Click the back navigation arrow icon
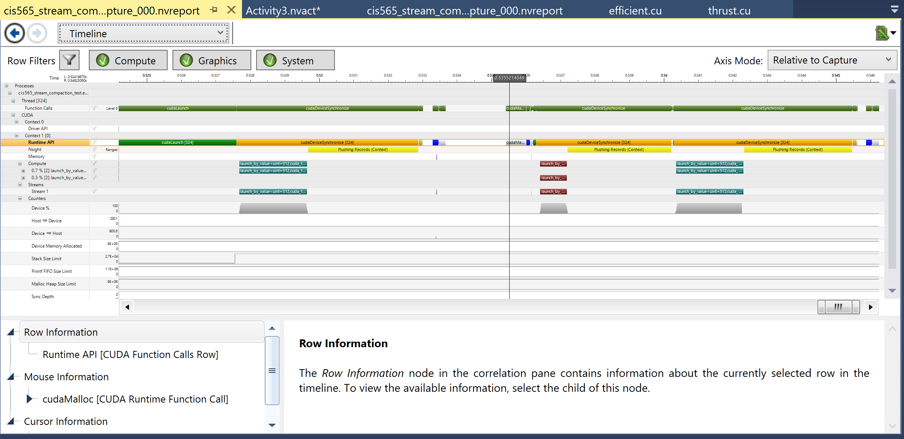Image resolution: width=904 pixels, height=439 pixels. 15,33
